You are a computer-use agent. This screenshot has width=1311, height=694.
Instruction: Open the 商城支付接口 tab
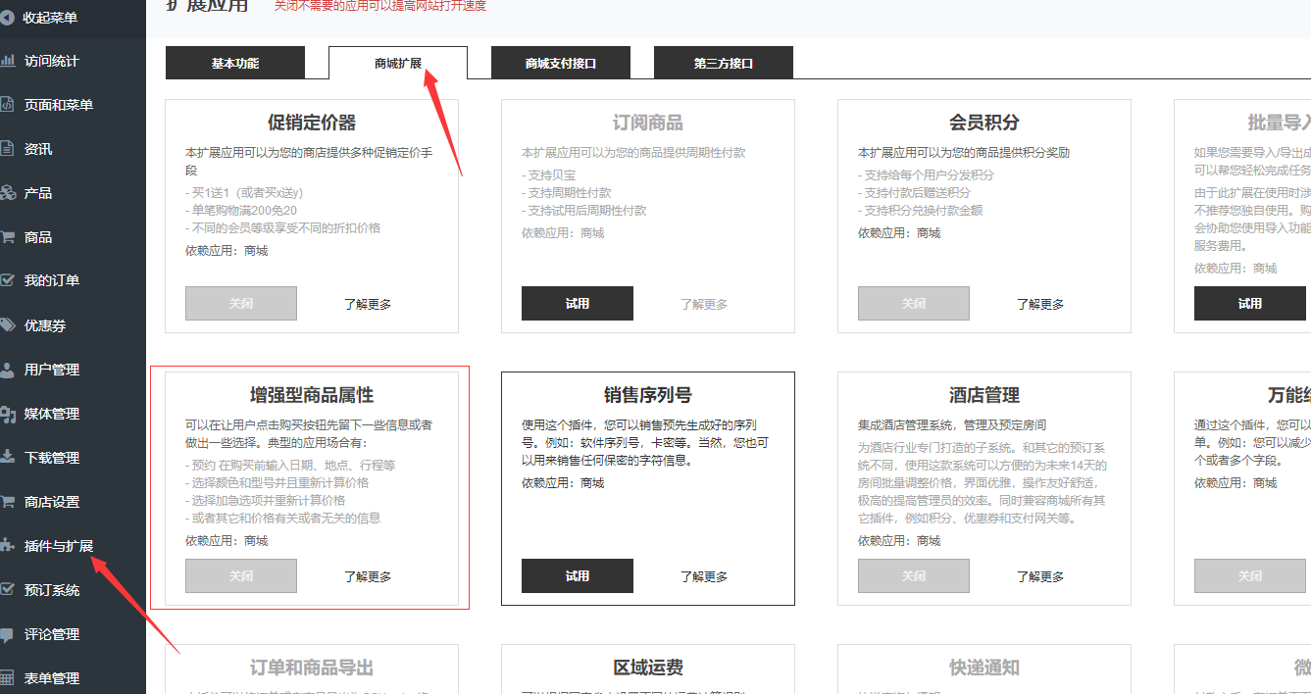[x=561, y=63]
